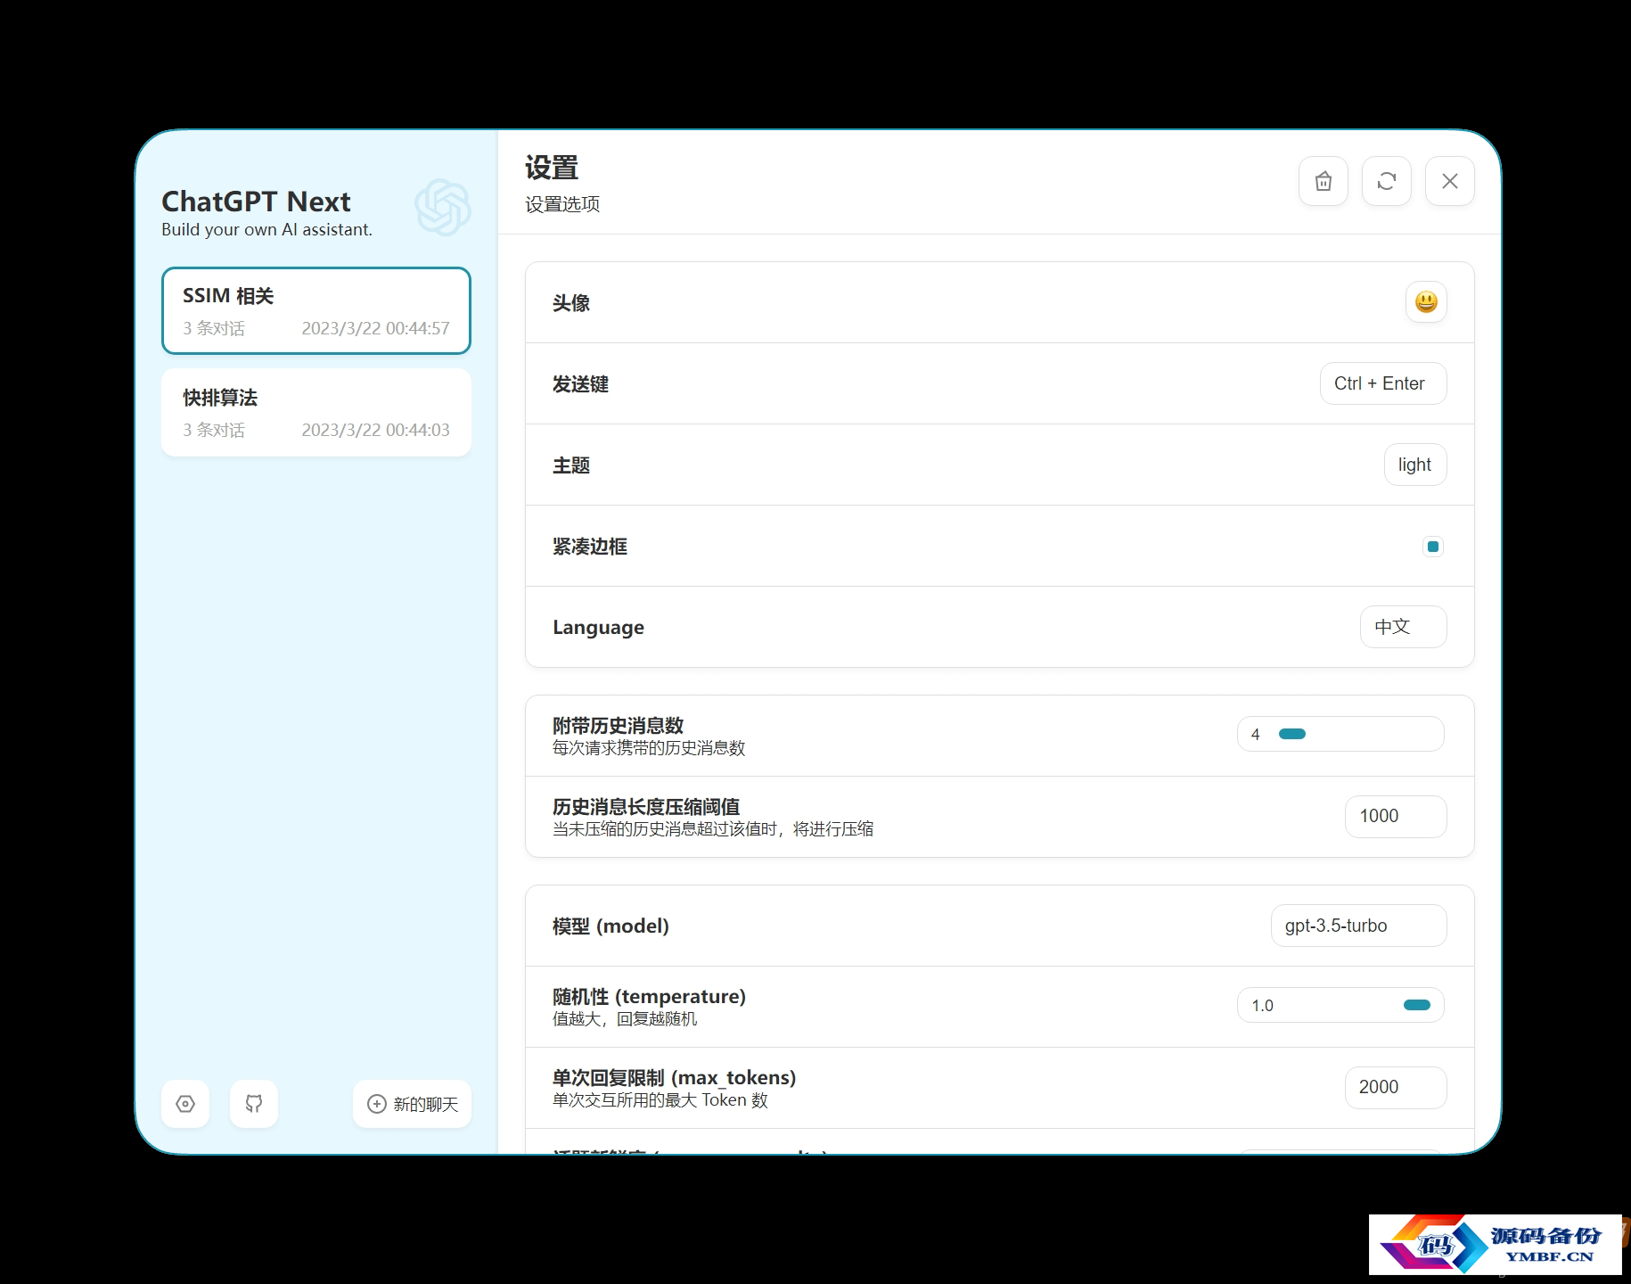Click 值越大，回复越随机 description
Viewport: 1631px width, 1284px height.
[x=625, y=1019]
